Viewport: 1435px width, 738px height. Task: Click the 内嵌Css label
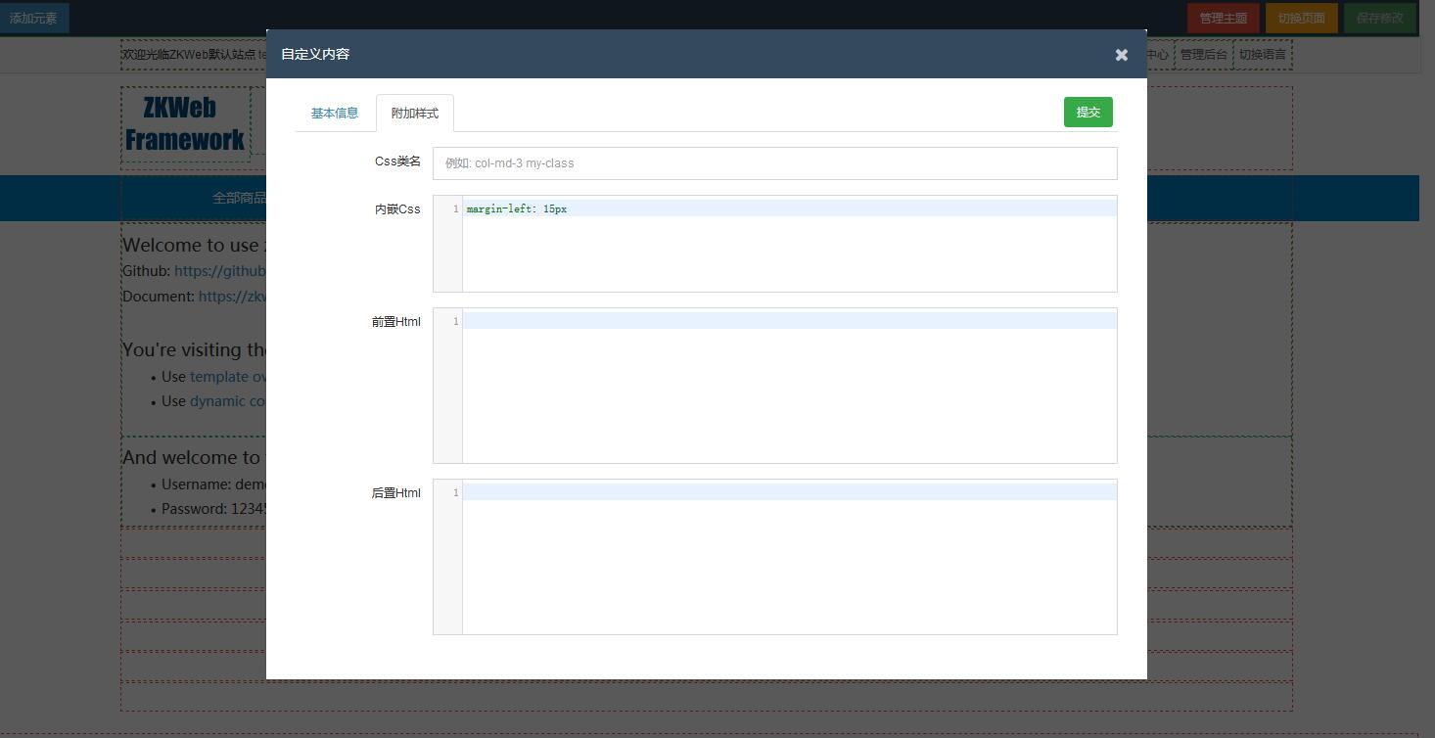(397, 209)
